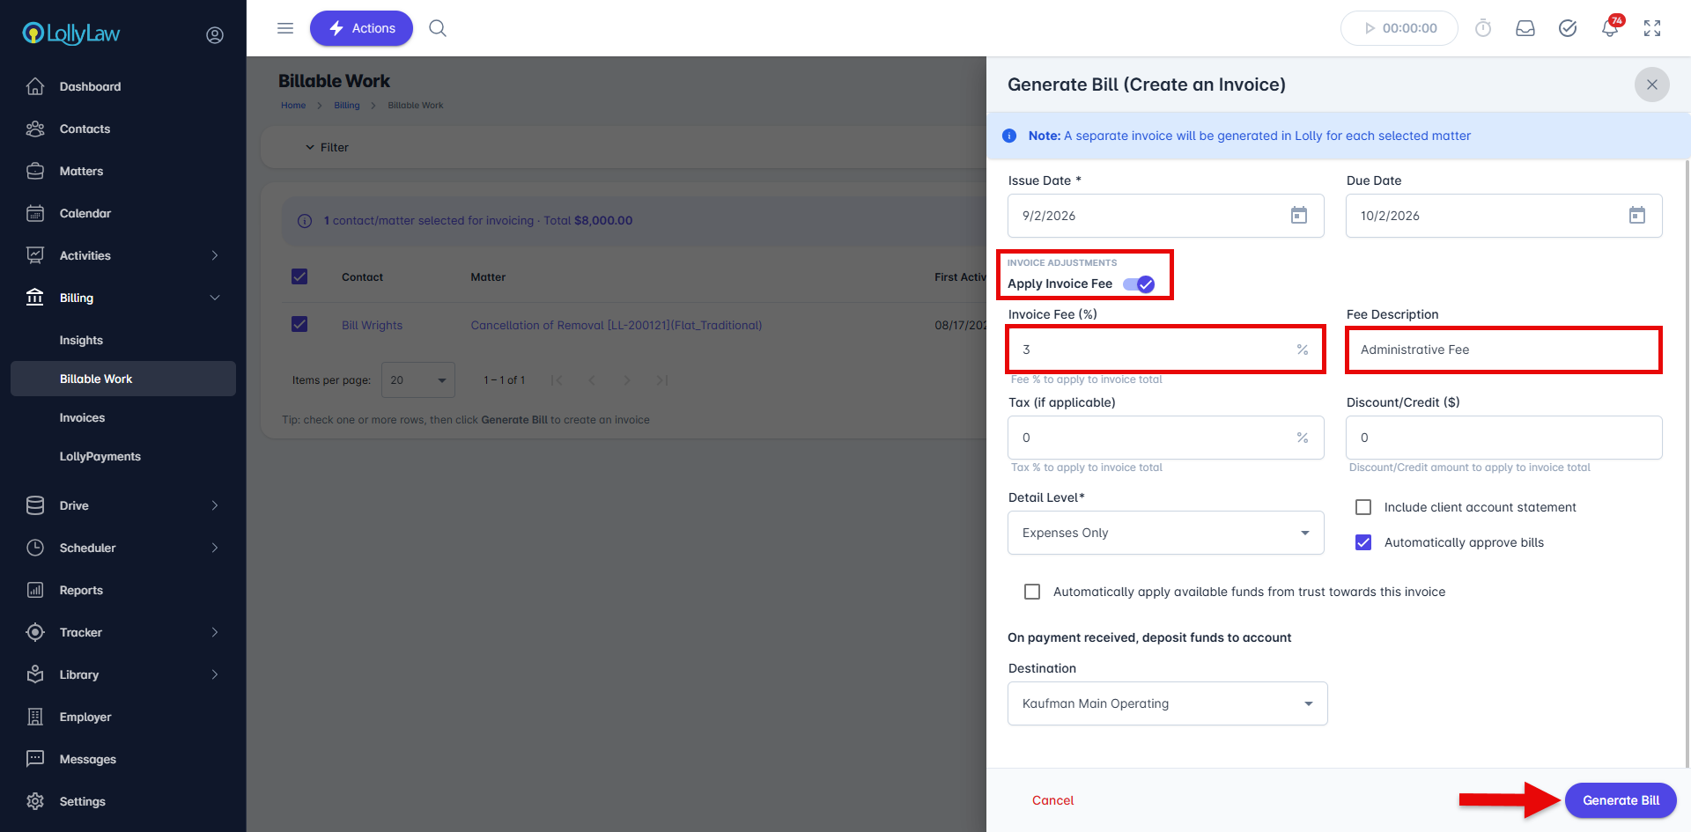Open the user profile icon in sidebar

tap(215, 35)
